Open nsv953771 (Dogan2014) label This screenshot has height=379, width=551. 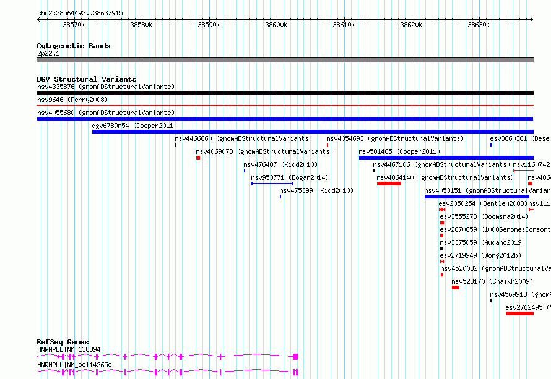tap(290, 177)
